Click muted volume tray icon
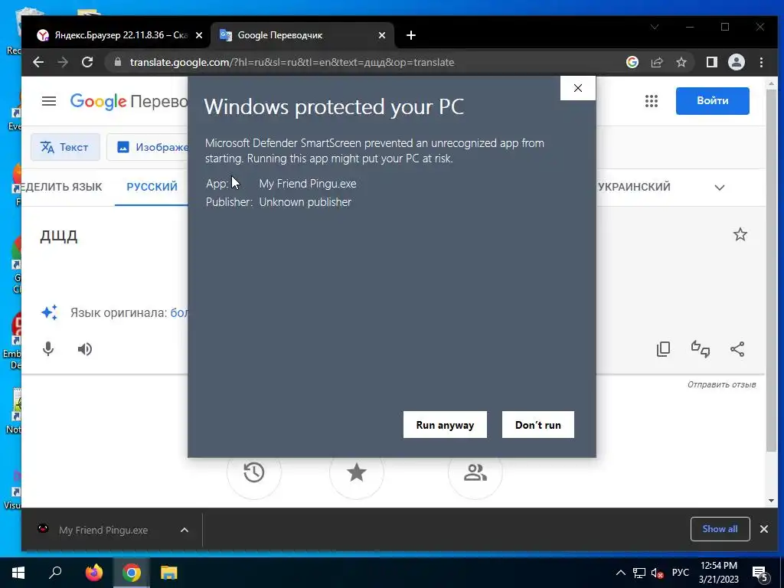The width and height of the screenshot is (784, 588). [x=658, y=573]
